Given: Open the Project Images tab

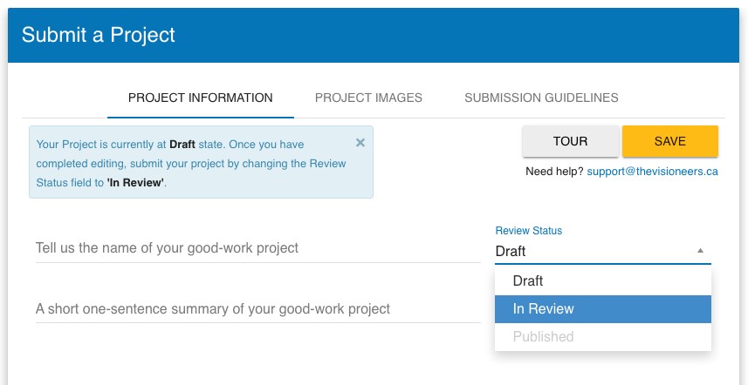Looking at the screenshot, I should [368, 98].
